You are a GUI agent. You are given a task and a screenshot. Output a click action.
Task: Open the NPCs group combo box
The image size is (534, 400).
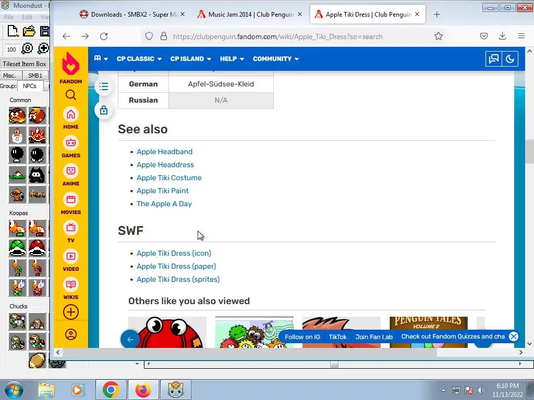30,86
